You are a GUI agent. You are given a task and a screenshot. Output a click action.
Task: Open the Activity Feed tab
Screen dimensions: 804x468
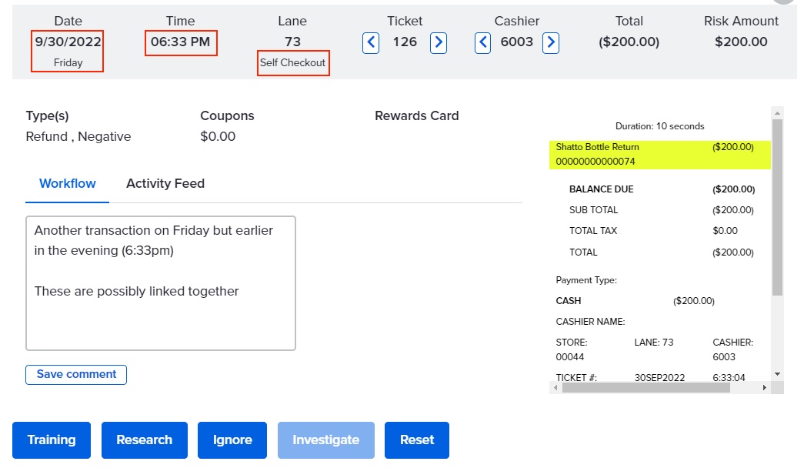pyautogui.click(x=165, y=184)
